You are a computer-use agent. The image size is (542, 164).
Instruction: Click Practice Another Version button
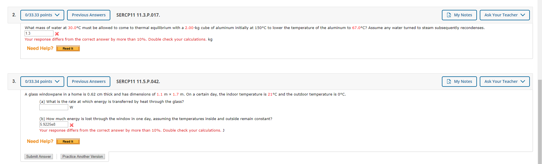(x=83, y=156)
